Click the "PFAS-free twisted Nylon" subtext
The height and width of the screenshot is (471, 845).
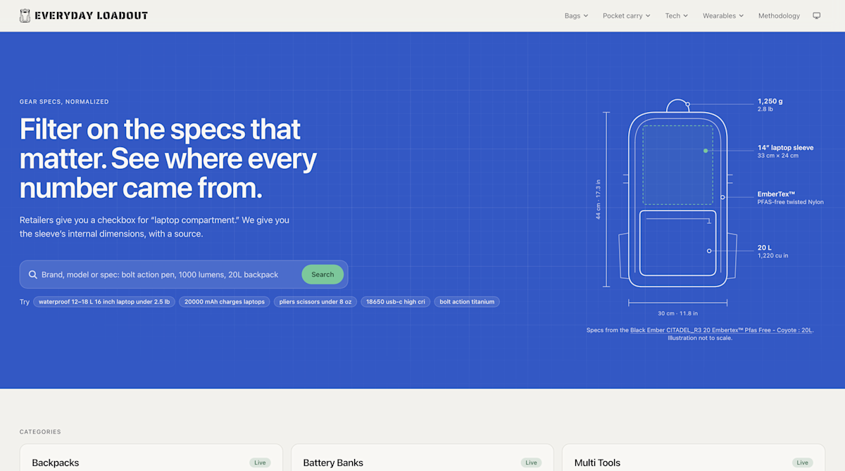790,202
